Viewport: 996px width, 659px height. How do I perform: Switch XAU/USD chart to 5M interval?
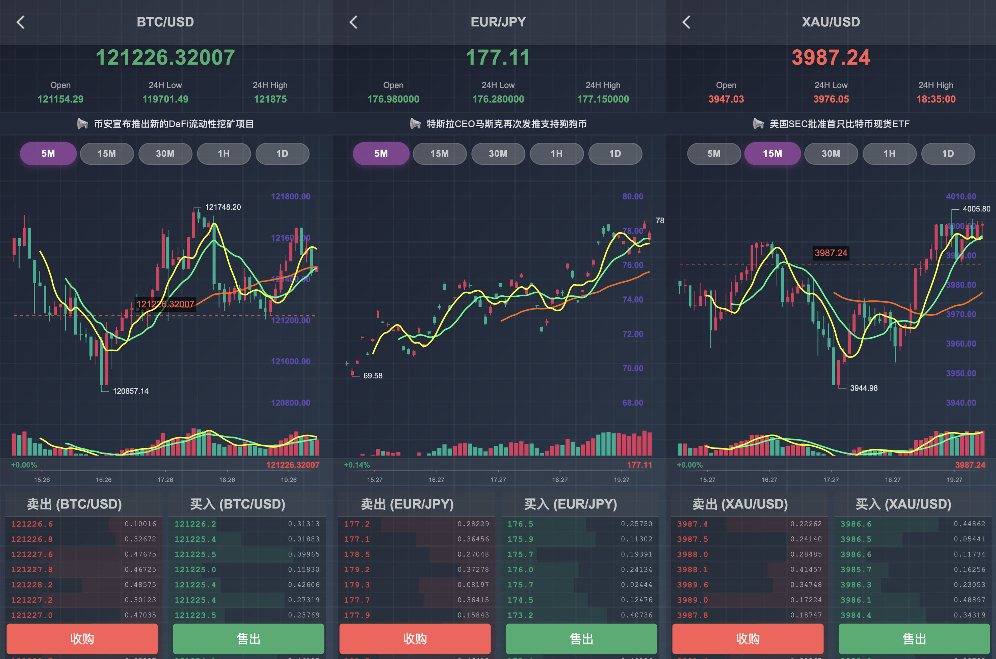pos(714,154)
